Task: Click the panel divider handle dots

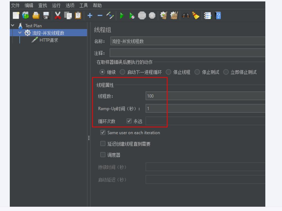Action: 89,138
